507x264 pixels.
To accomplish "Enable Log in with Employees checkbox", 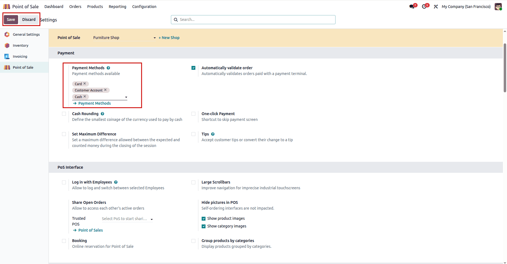I will tap(64, 182).
